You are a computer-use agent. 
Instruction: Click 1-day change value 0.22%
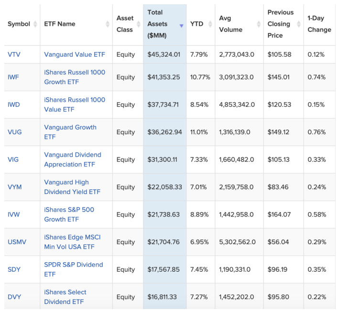tap(317, 297)
